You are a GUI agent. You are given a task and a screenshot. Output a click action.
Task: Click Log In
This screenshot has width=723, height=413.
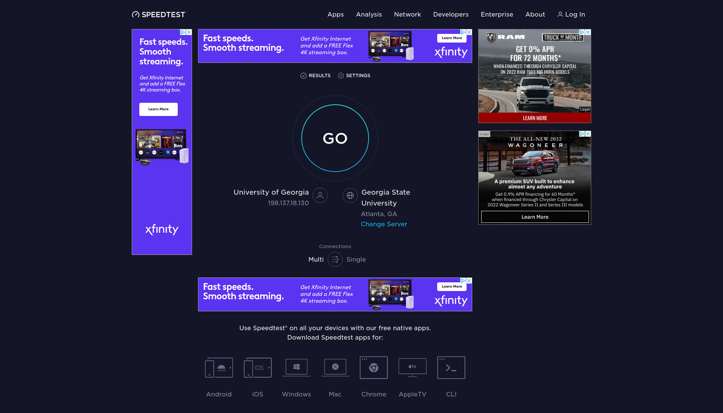click(571, 14)
